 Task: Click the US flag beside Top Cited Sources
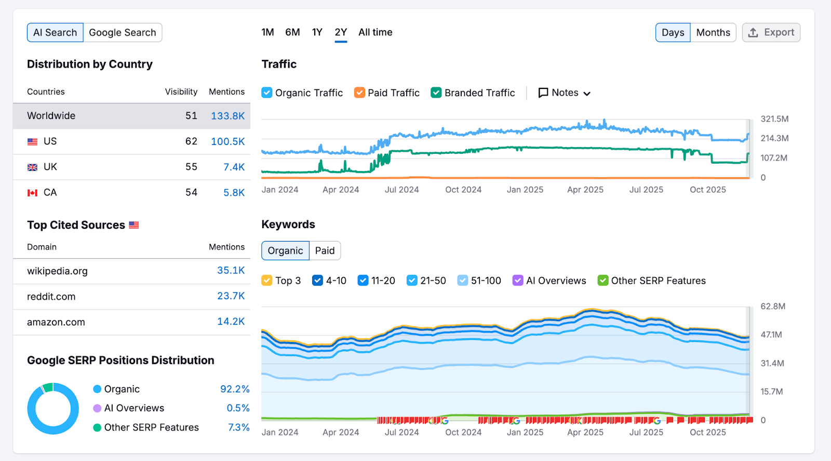click(134, 225)
